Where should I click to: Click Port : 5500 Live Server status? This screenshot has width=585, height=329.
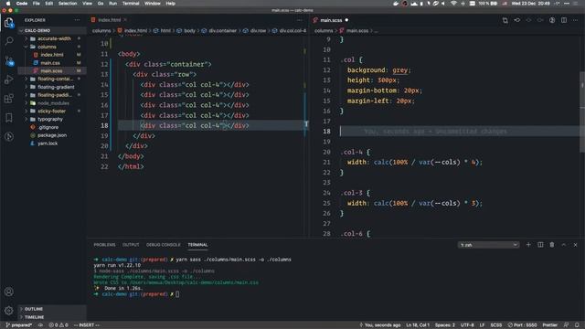pyautogui.click(x=522, y=325)
